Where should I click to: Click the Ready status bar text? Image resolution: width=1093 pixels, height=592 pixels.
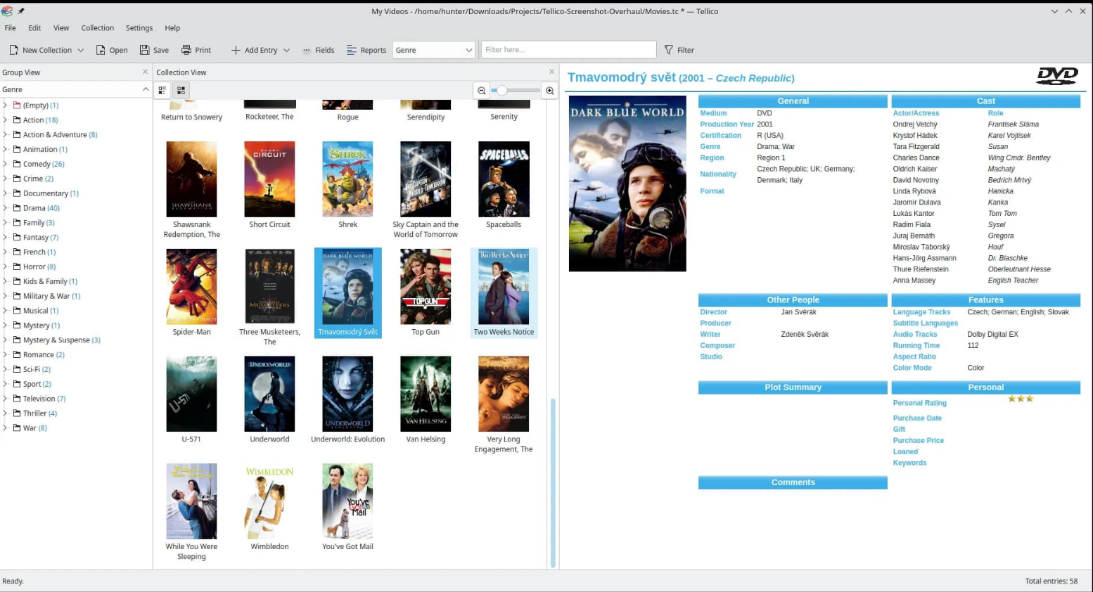(x=13, y=581)
